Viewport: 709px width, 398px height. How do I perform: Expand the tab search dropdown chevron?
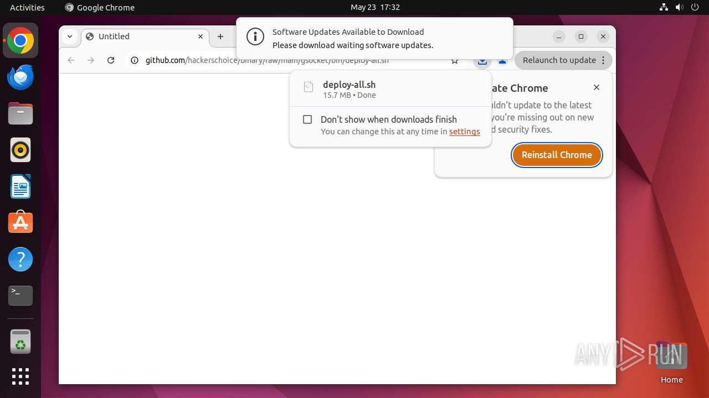[x=70, y=36]
